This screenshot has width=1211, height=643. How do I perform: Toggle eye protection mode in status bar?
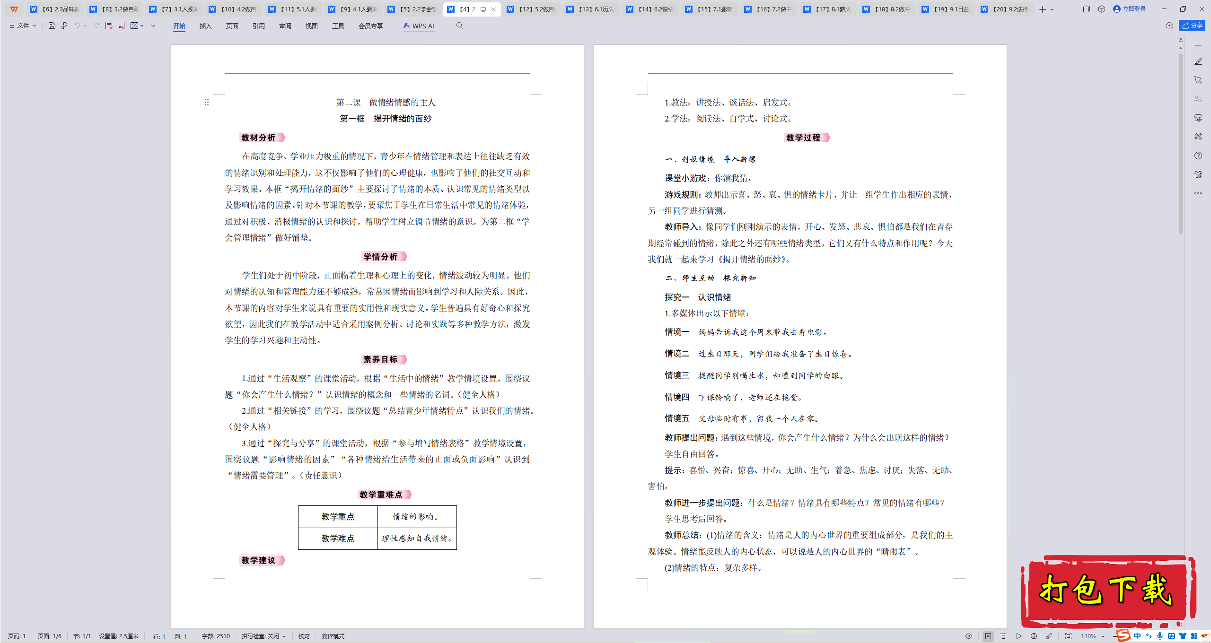pyautogui.click(x=969, y=636)
